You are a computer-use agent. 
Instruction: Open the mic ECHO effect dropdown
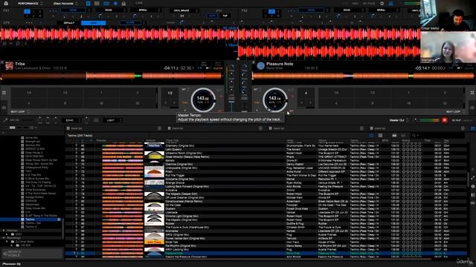click(71, 120)
